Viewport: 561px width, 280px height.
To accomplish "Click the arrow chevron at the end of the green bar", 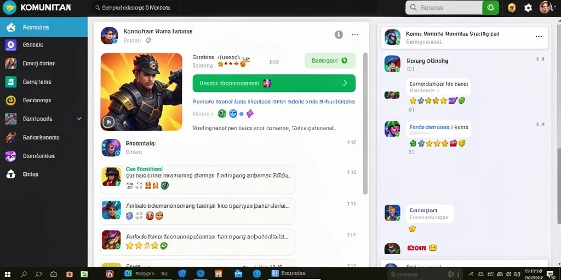I will coord(345,83).
